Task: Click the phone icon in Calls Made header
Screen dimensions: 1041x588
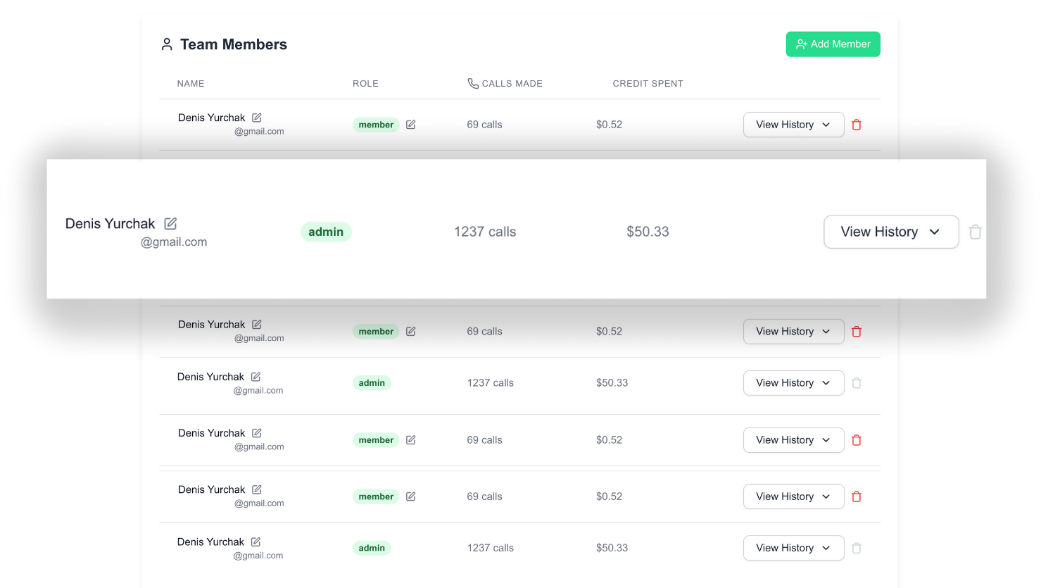Action: (x=473, y=84)
